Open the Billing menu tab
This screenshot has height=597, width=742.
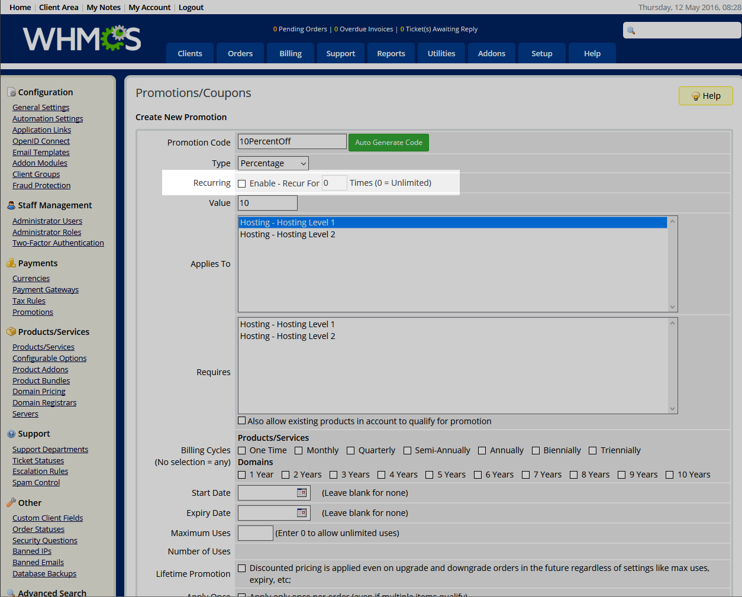(291, 53)
